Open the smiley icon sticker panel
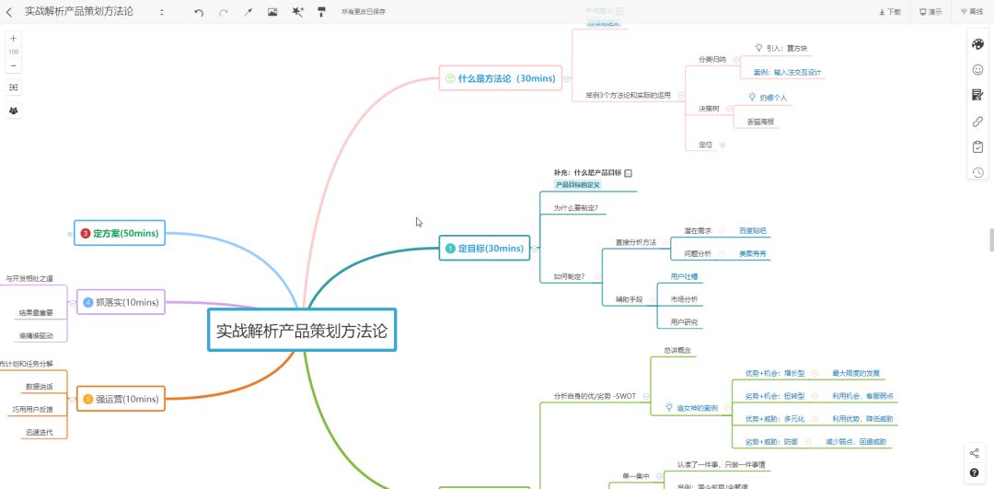The image size is (994, 489). 977,70
